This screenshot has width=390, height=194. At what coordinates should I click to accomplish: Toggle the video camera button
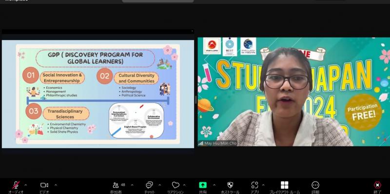pyautogui.click(x=44, y=185)
